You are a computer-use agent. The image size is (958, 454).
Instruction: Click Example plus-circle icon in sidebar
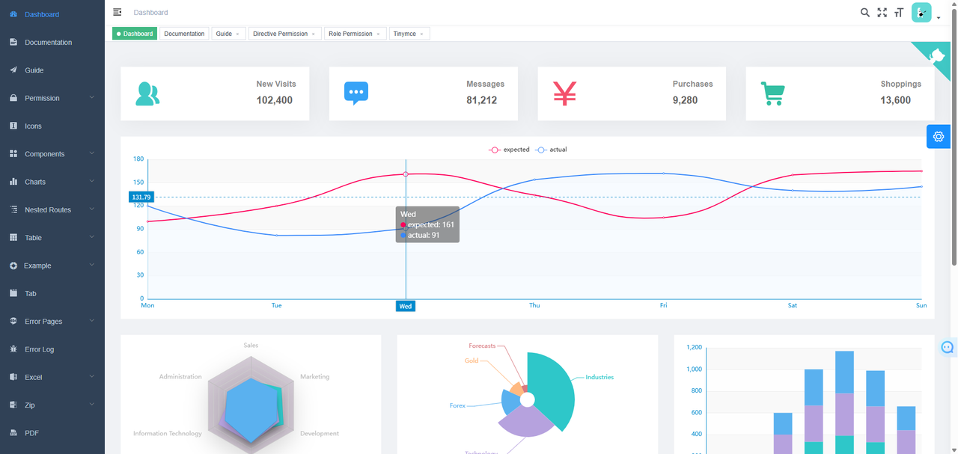[13, 266]
